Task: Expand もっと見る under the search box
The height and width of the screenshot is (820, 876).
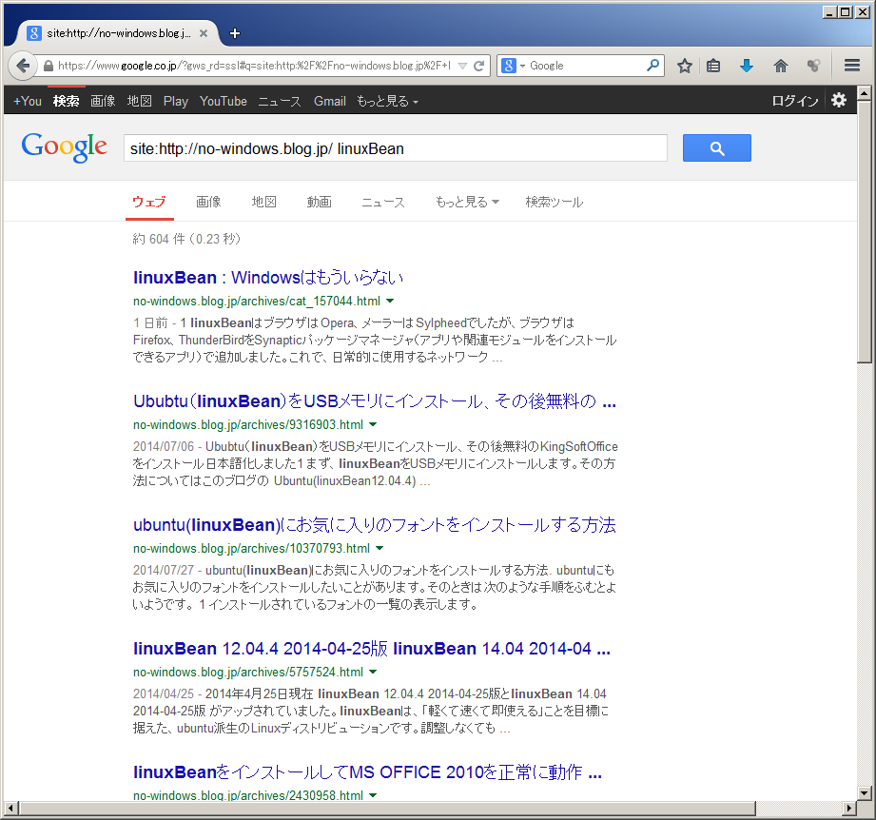Action: [467, 203]
